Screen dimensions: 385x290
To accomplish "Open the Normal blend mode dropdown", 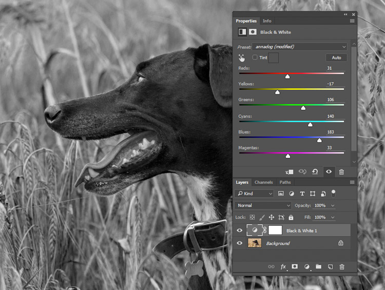I will [263, 205].
